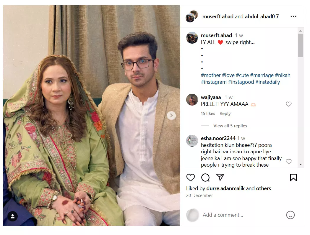Screen dimensions: 310x235
Task: Like the wajiyaaa_ comment
Action: click(x=289, y=104)
